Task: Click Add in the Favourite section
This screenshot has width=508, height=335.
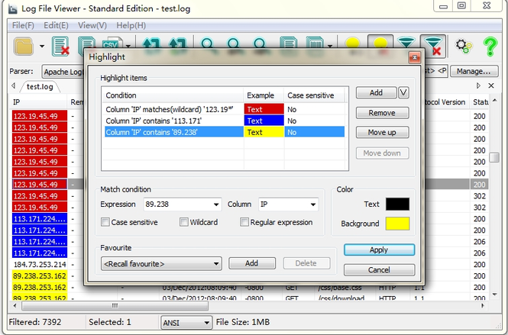Action: 252,263
